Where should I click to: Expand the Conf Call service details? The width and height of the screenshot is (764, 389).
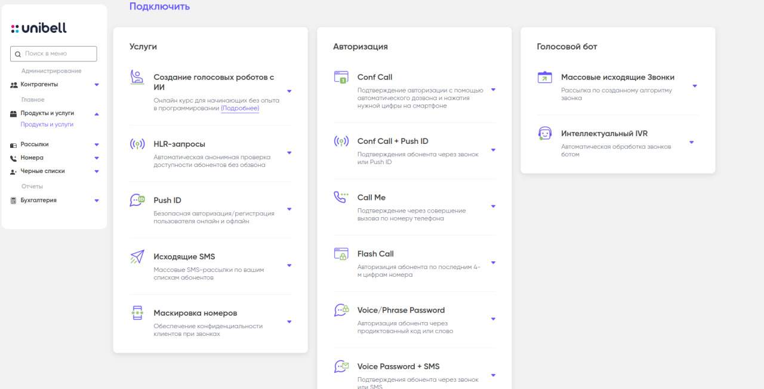(x=493, y=90)
